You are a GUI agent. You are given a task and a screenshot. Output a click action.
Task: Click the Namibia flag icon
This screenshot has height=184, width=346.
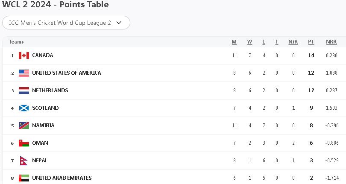pyautogui.click(x=24, y=126)
